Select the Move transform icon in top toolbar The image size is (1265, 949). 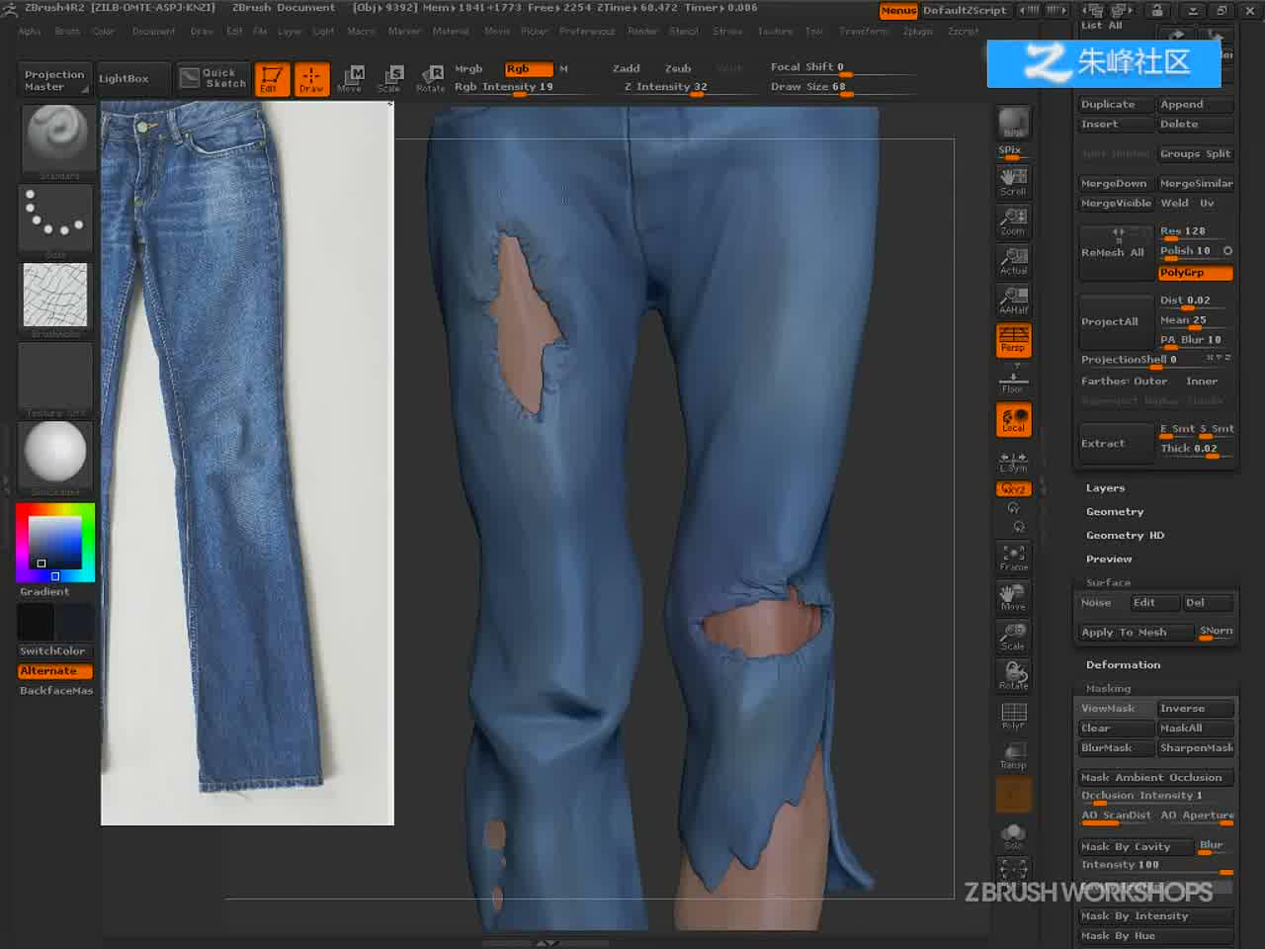(349, 78)
